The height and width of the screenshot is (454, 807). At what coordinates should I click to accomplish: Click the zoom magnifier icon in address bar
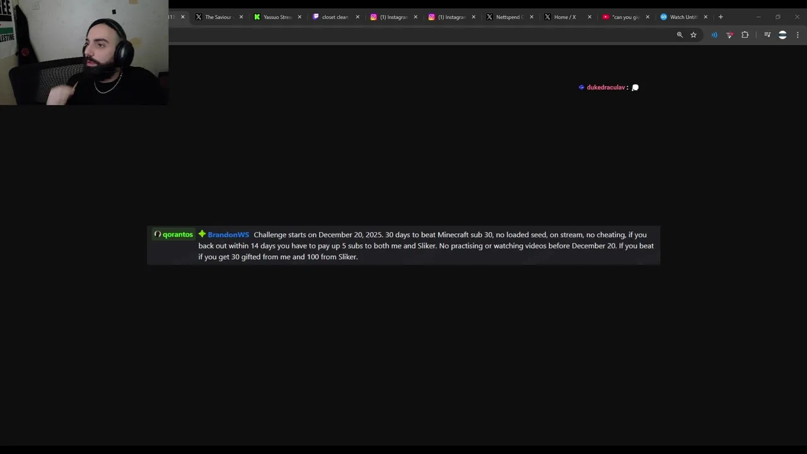point(680,35)
